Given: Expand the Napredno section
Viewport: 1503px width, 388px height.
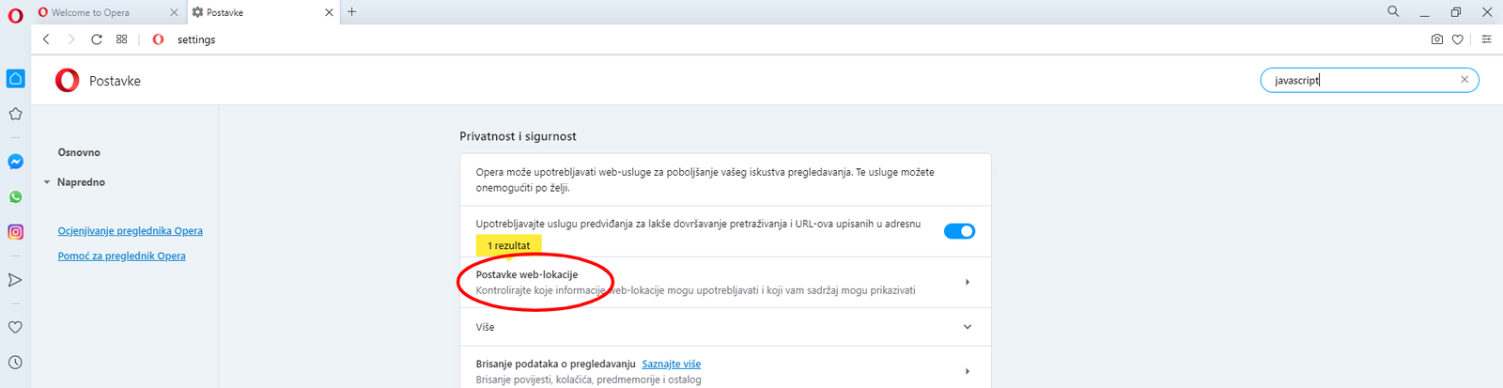Looking at the screenshot, I should click(81, 182).
